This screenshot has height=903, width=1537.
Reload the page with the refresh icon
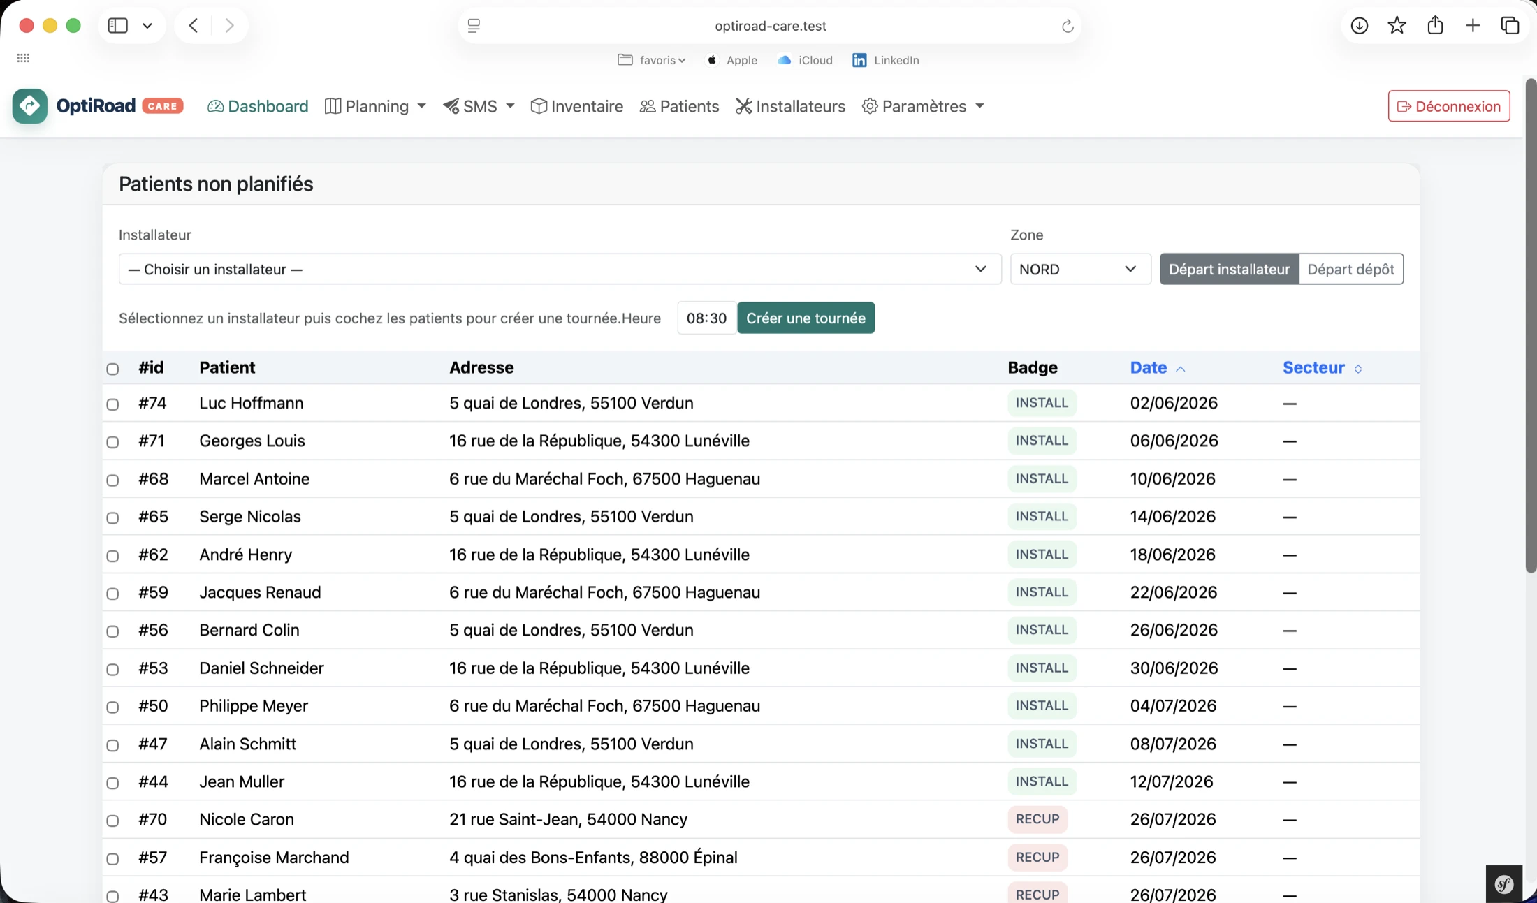tap(1068, 26)
